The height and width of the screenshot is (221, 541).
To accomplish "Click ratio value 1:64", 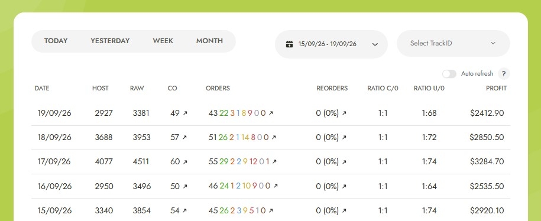I will click(429, 186).
